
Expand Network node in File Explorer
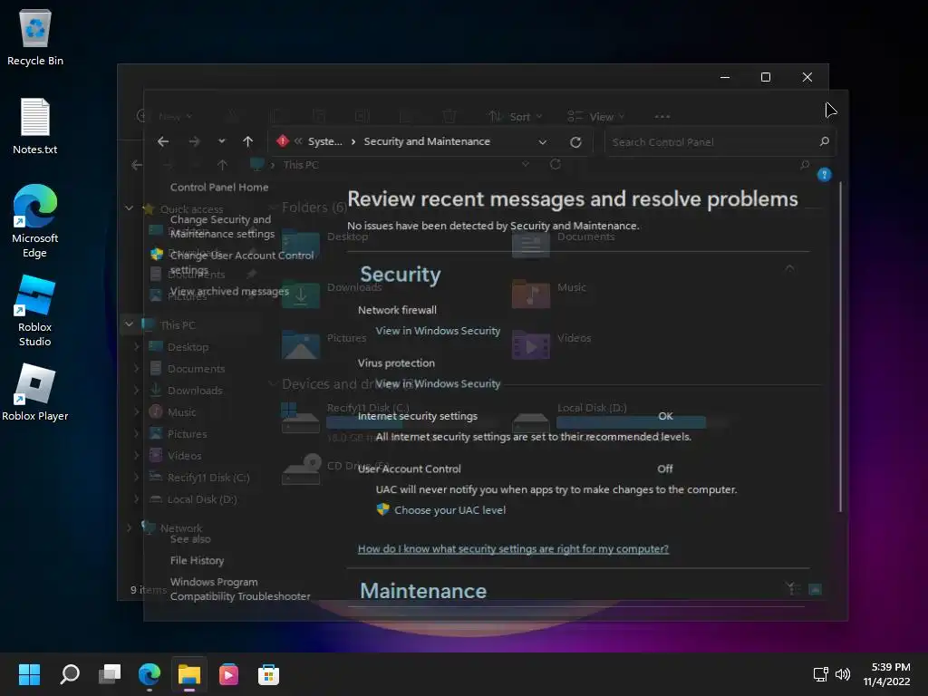(x=129, y=527)
